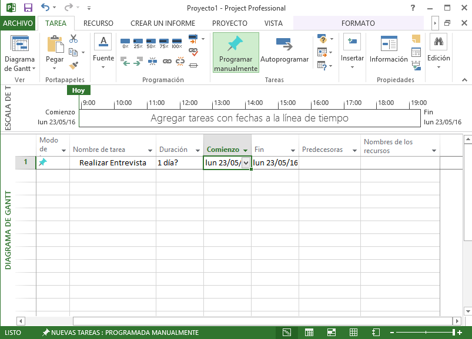Click the Split Task icon

[x=153, y=60]
